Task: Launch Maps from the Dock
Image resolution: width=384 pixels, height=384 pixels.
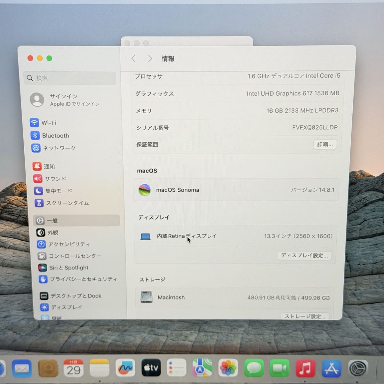Action: tap(202, 368)
